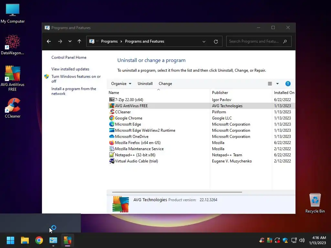Select the Recycle Bin icon
This screenshot has height=248, width=331.
[x=315, y=203]
